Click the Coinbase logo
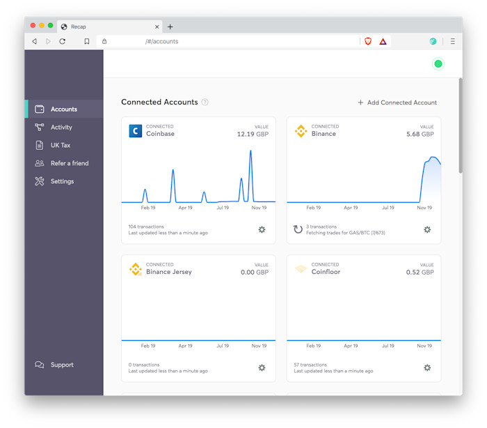 (x=136, y=131)
